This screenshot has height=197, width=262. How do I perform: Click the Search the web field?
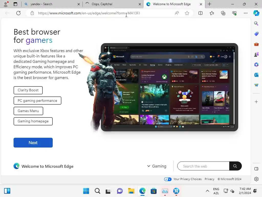point(203,166)
